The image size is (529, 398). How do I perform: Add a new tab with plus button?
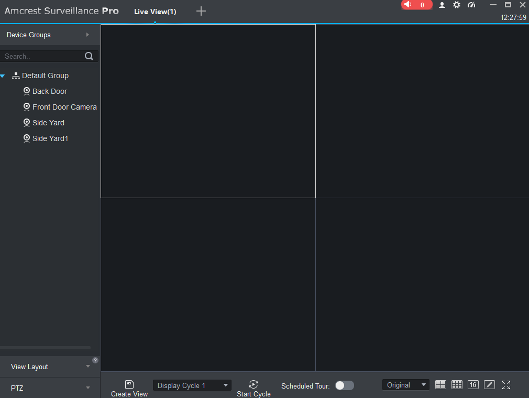click(x=201, y=11)
